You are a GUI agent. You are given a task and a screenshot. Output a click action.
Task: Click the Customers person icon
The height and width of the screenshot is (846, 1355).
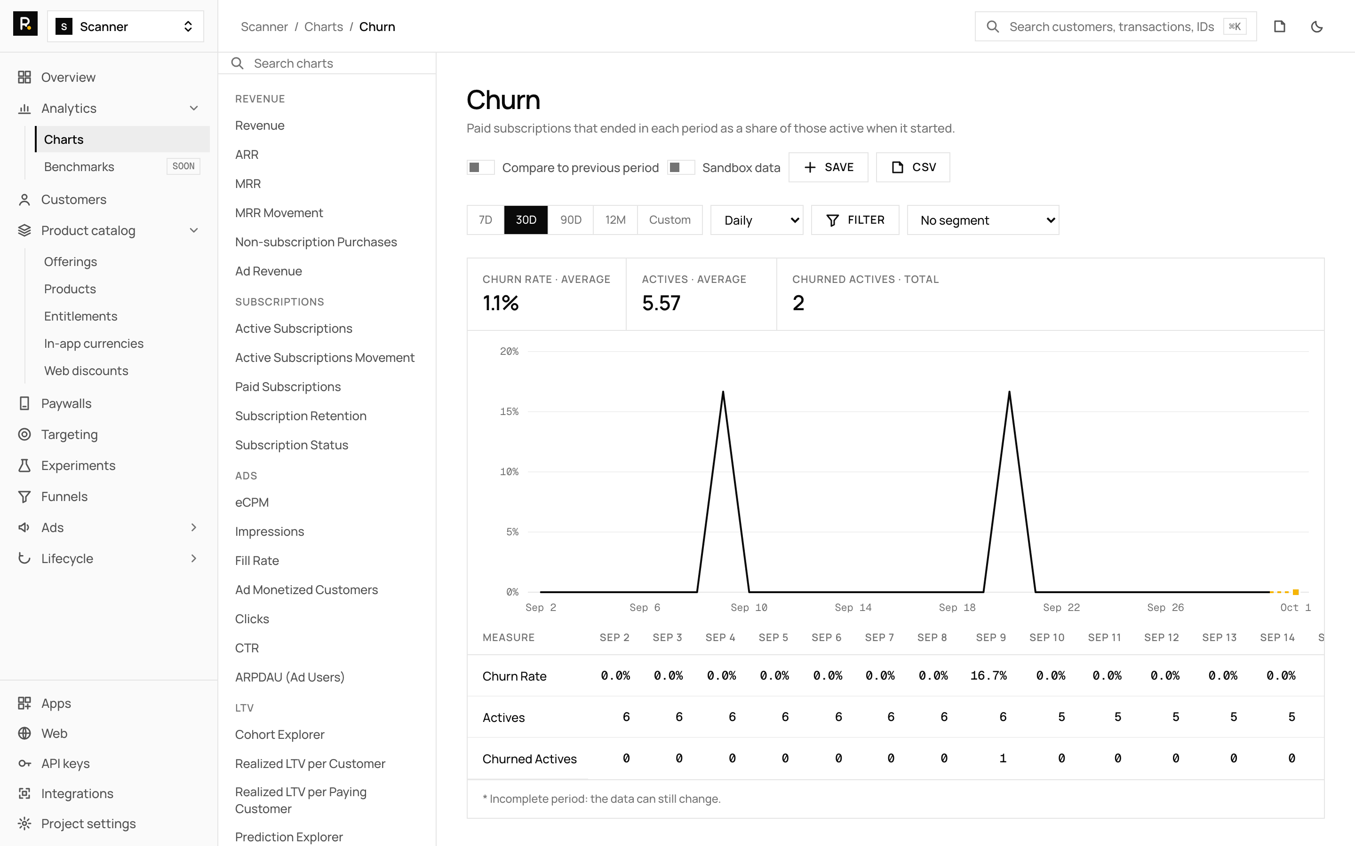(24, 200)
